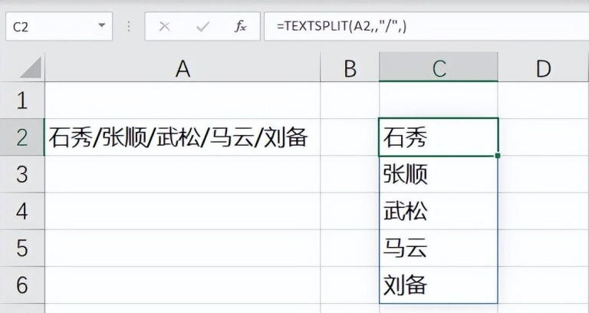Select column B header
589x313 pixels.
[x=350, y=69]
